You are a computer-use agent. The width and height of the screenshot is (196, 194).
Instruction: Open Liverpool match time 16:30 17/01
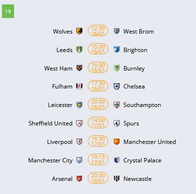tap(98, 141)
